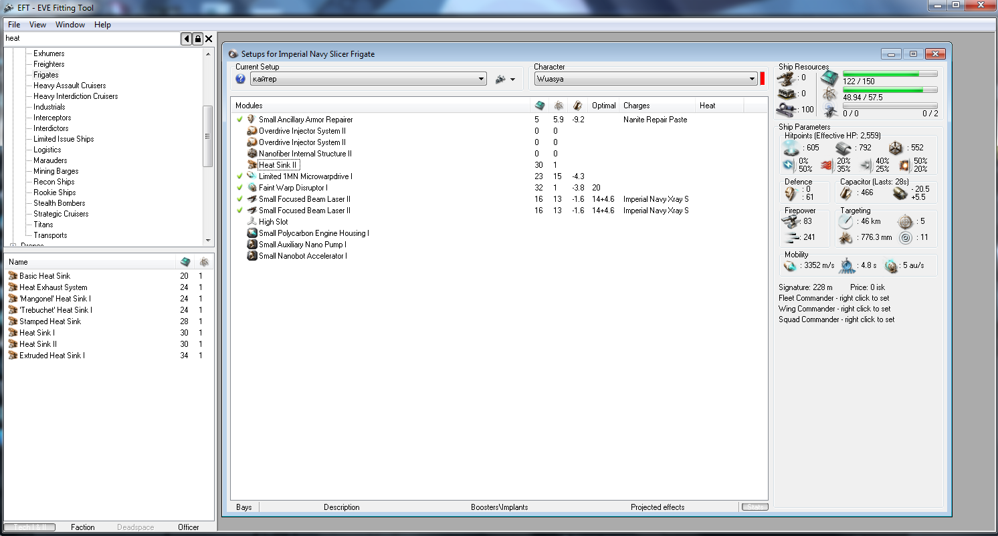The height and width of the screenshot is (536, 998).
Task: Open the Window menu
Action: point(70,25)
